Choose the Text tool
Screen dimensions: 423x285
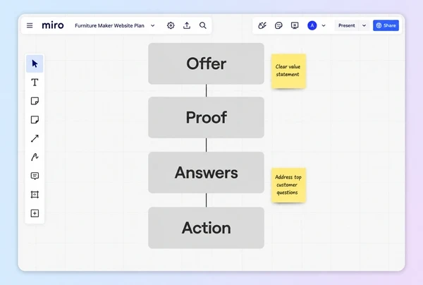coord(35,83)
